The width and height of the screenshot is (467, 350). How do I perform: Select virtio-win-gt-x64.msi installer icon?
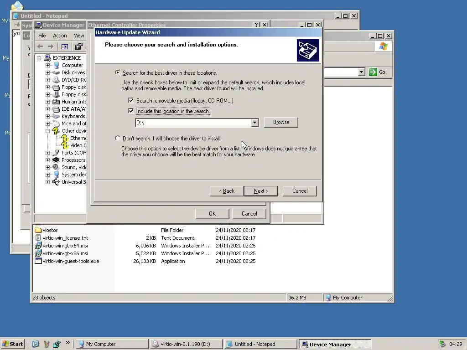(38, 246)
